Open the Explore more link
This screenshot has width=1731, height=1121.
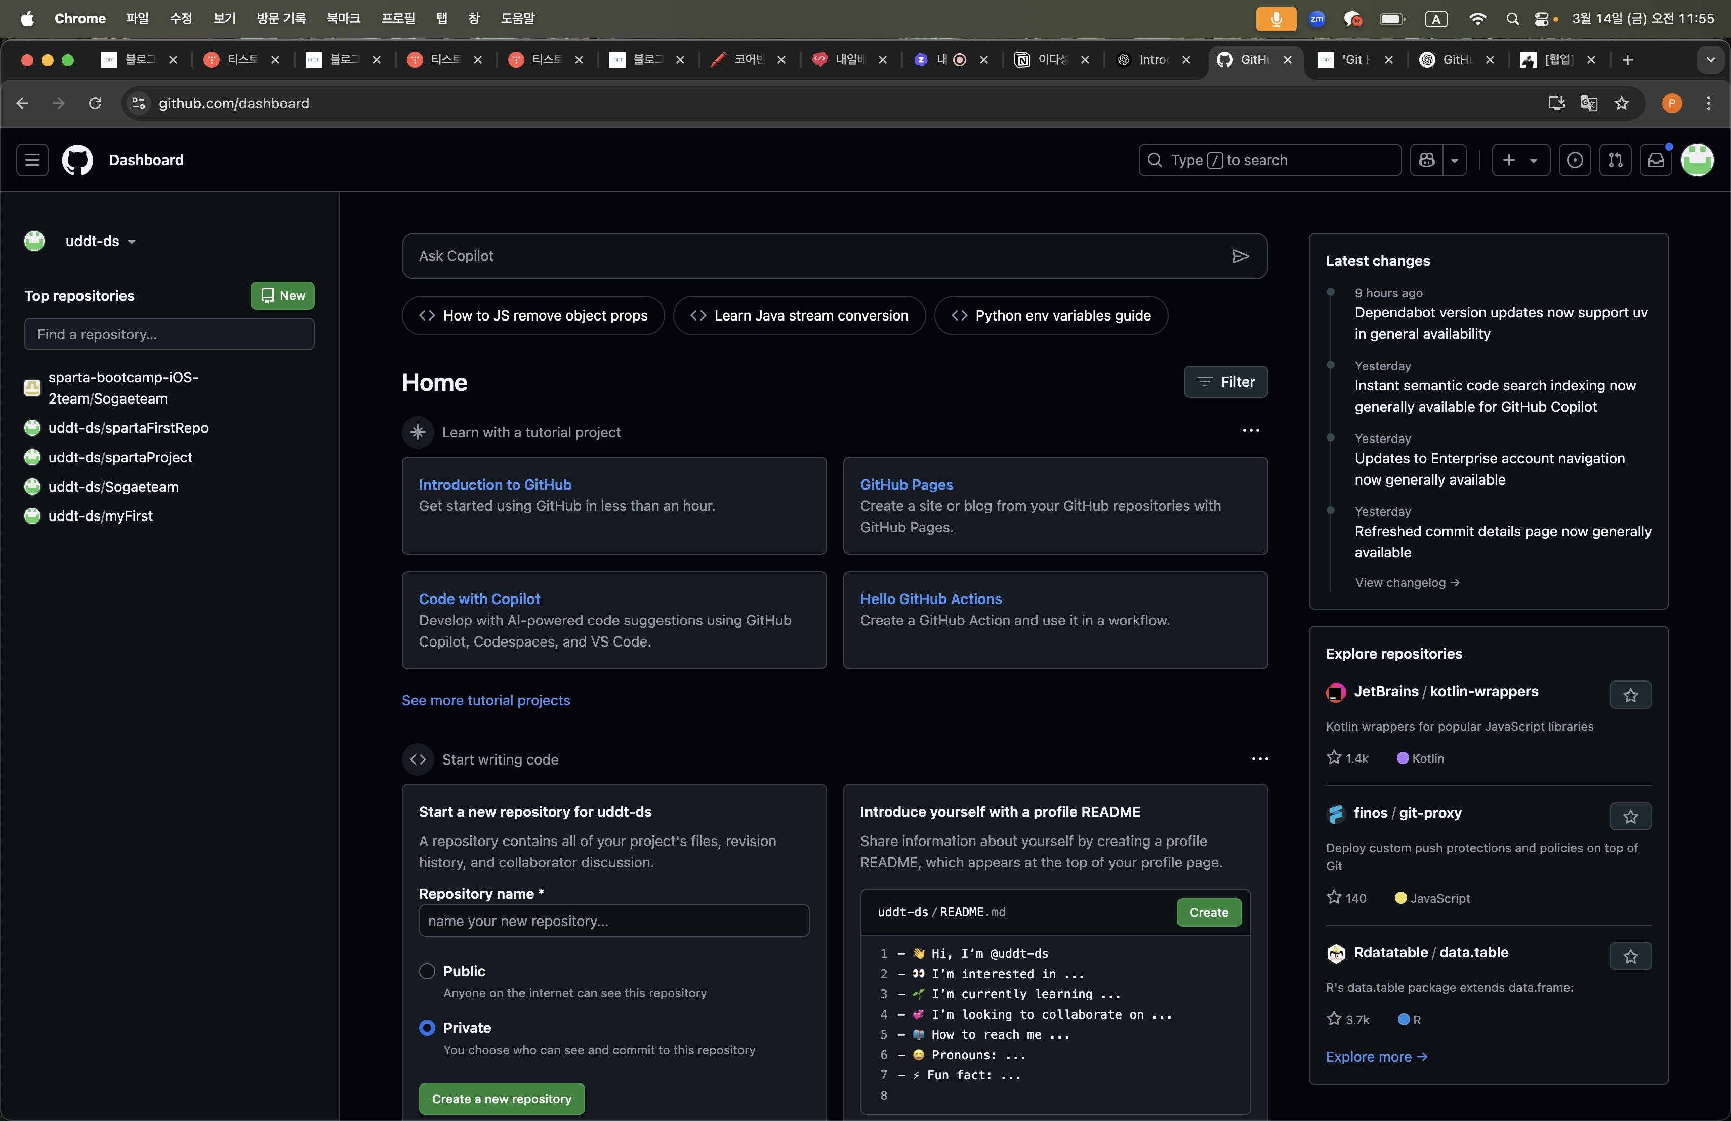point(1376,1056)
